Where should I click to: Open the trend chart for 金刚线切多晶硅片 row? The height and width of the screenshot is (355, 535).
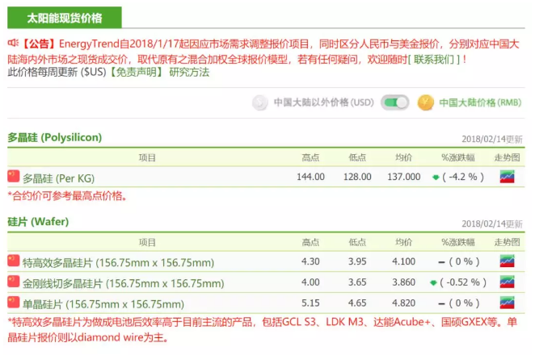coord(508,282)
